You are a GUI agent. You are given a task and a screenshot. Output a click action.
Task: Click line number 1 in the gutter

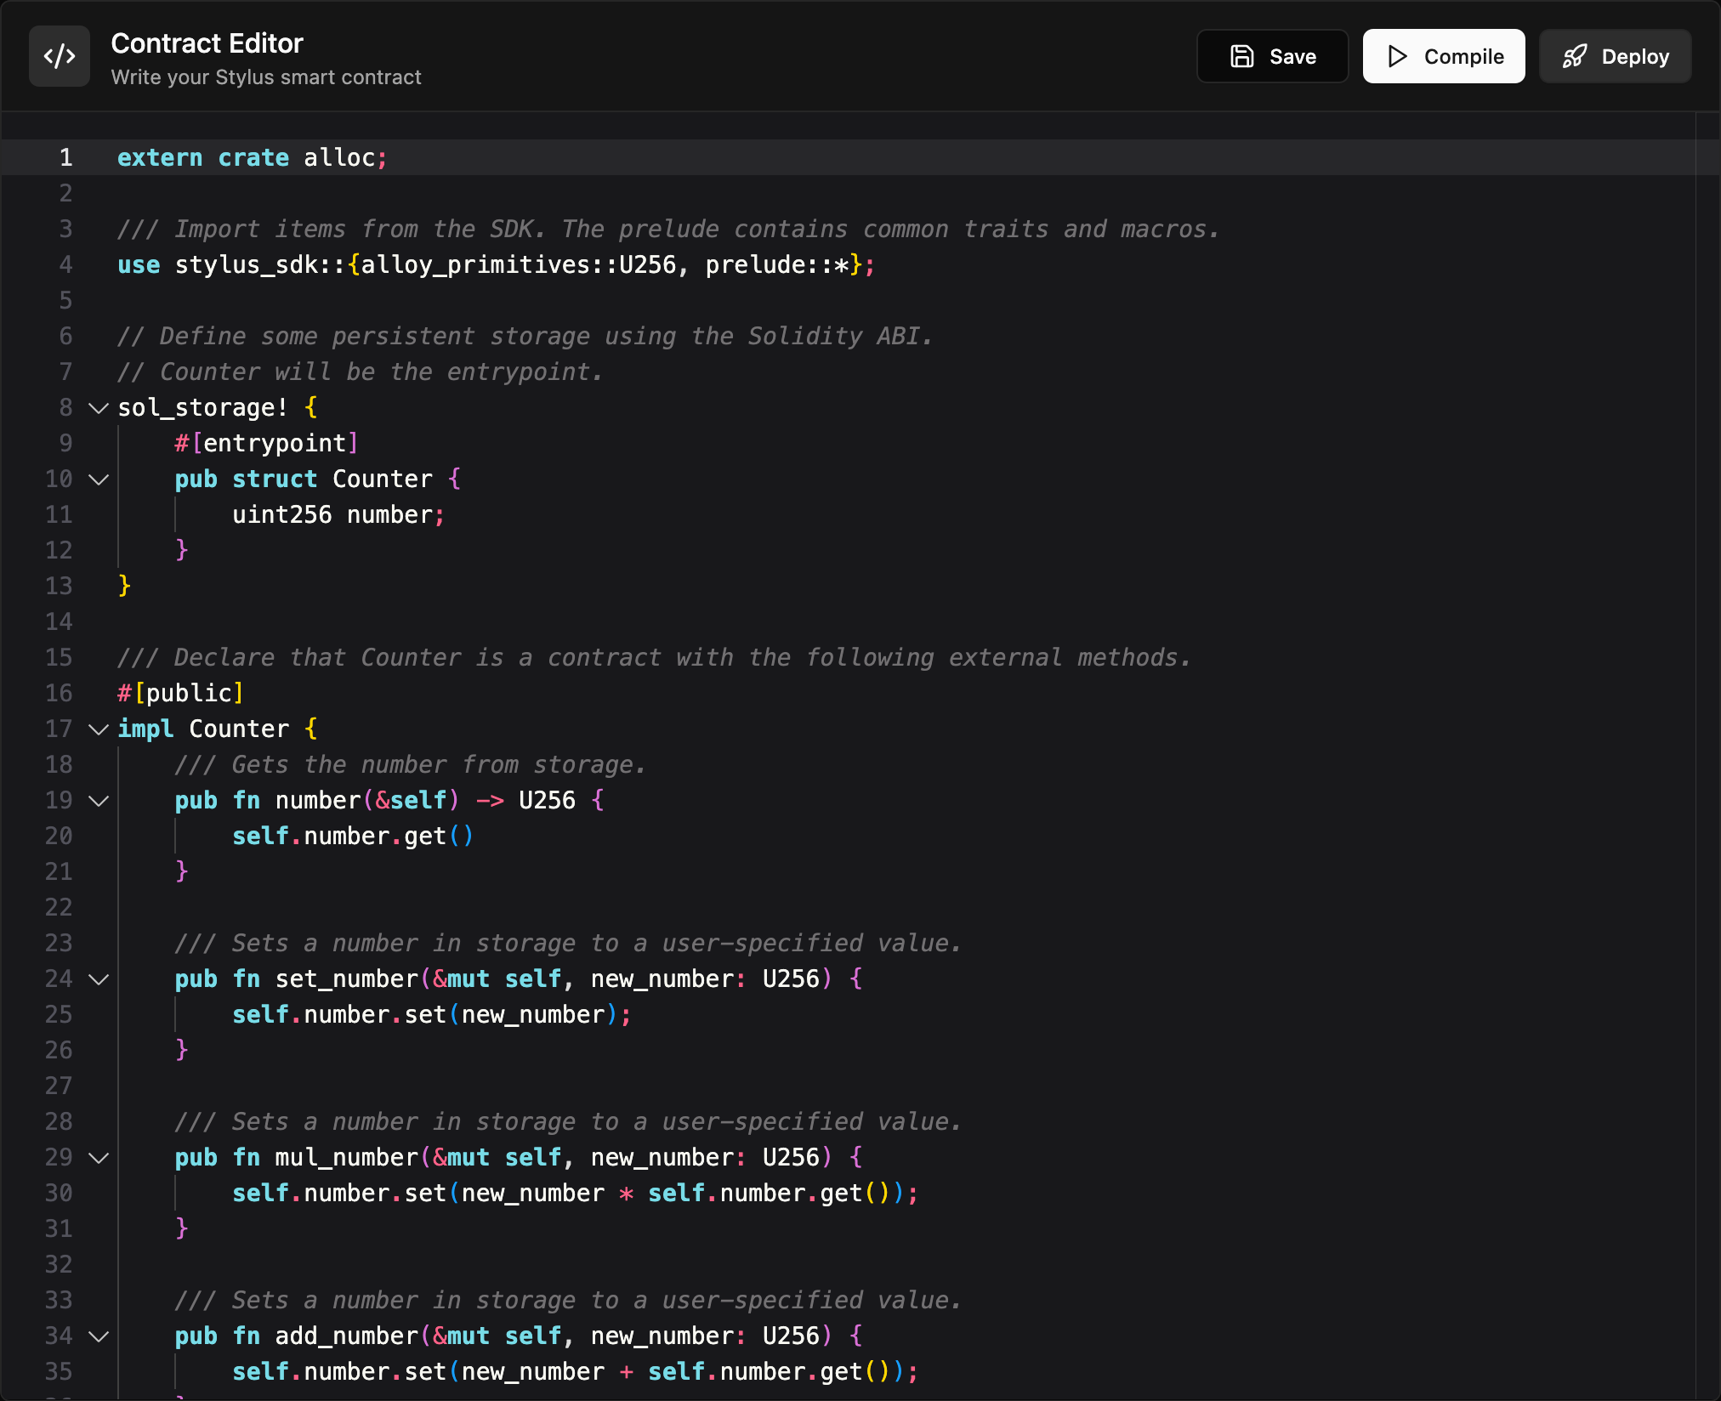[65, 158]
